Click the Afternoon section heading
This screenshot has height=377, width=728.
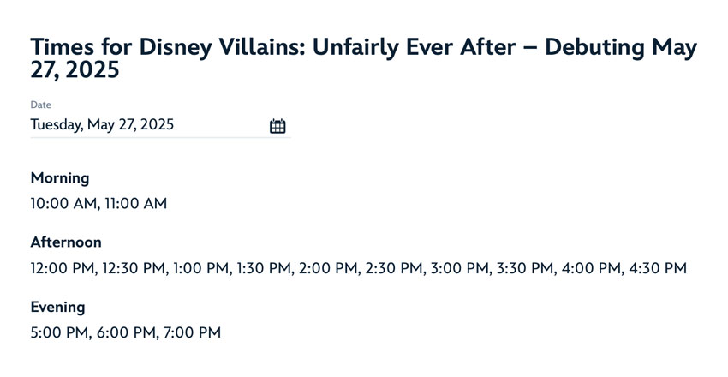click(x=66, y=242)
